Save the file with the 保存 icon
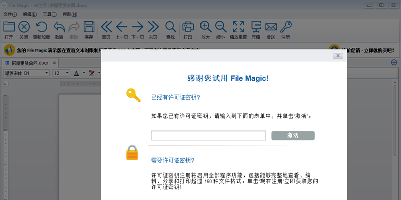This screenshot has width=401, height=200. pos(89,27)
